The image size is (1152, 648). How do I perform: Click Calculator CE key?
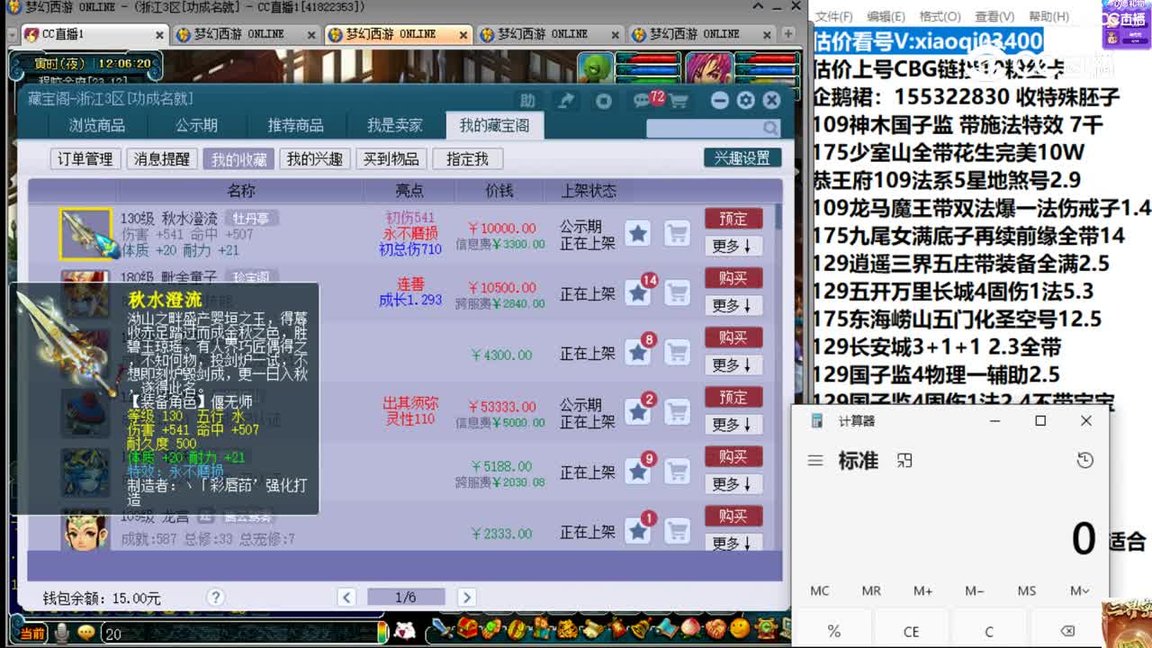pyautogui.click(x=911, y=631)
